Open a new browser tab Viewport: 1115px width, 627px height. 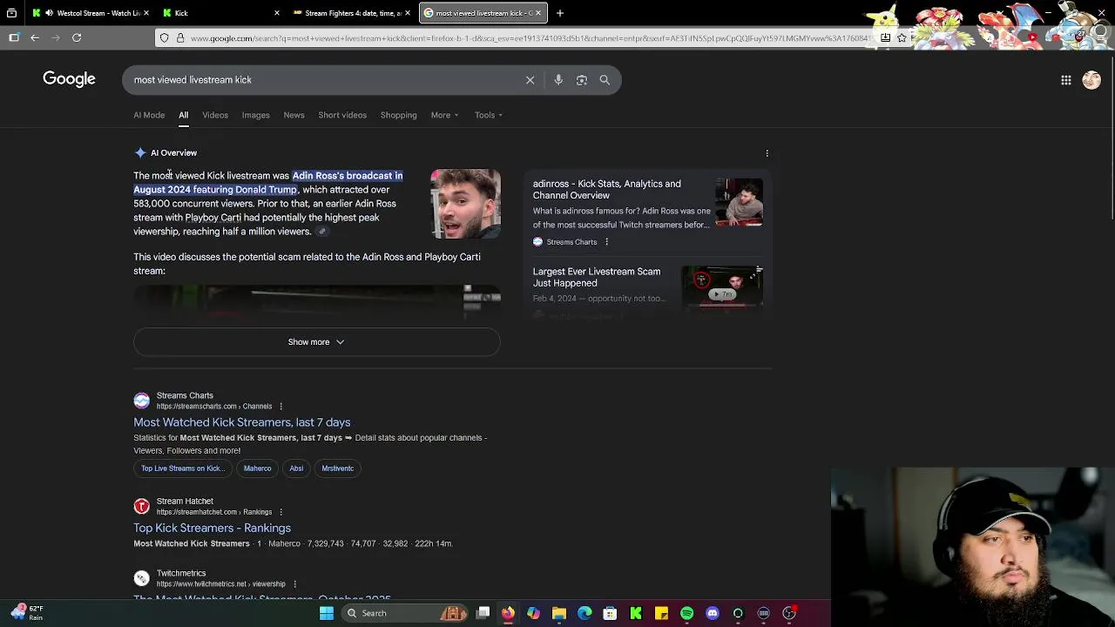point(560,13)
